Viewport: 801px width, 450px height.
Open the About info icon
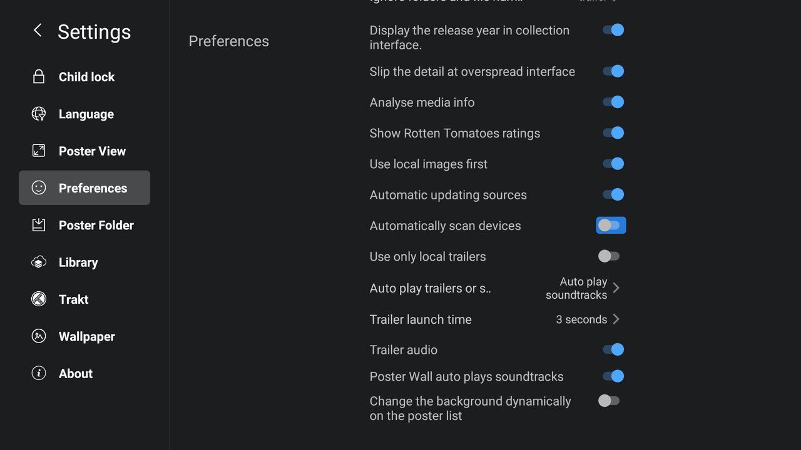[x=39, y=373]
